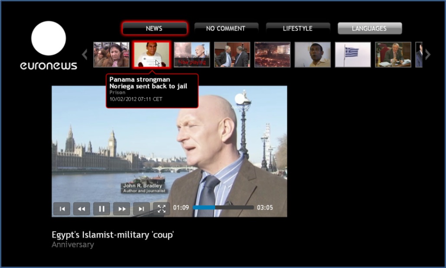Select the NEWS tab

(154, 29)
